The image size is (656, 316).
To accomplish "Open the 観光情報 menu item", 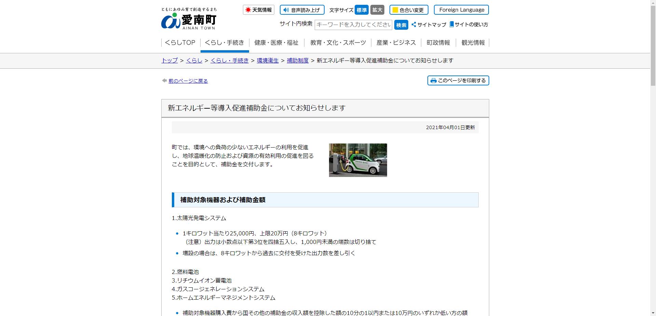I will click(473, 42).
